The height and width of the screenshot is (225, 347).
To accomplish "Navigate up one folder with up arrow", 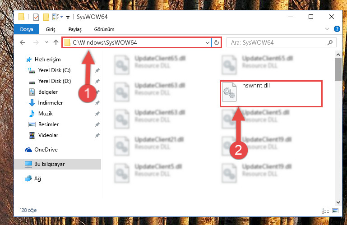I will tap(56, 42).
